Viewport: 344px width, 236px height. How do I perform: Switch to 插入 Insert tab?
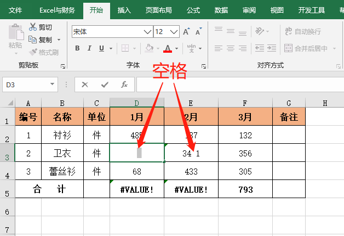[124, 10]
